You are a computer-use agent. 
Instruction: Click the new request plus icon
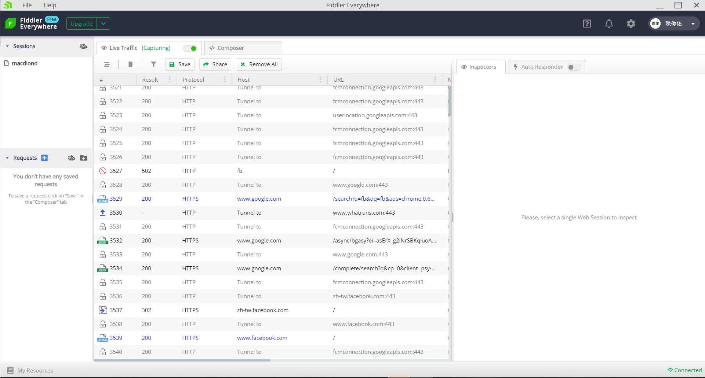coord(44,158)
